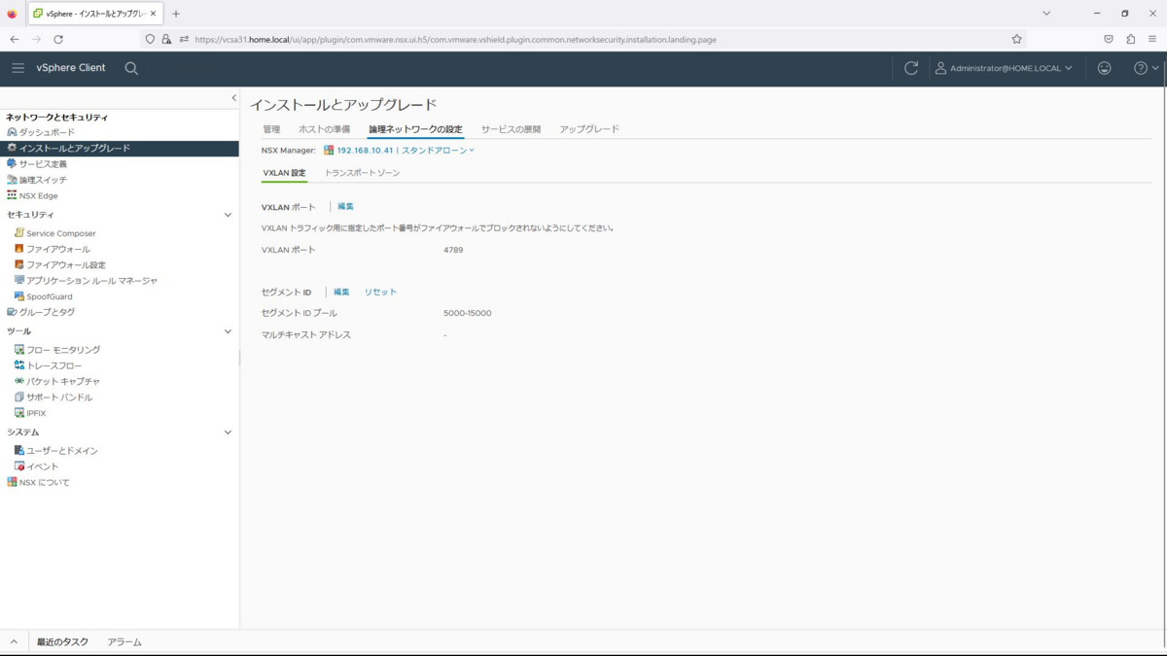The height and width of the screenshot is (656, 1167).
Task: Open the list all tabs dropdown
Action: pos(1046,14)
